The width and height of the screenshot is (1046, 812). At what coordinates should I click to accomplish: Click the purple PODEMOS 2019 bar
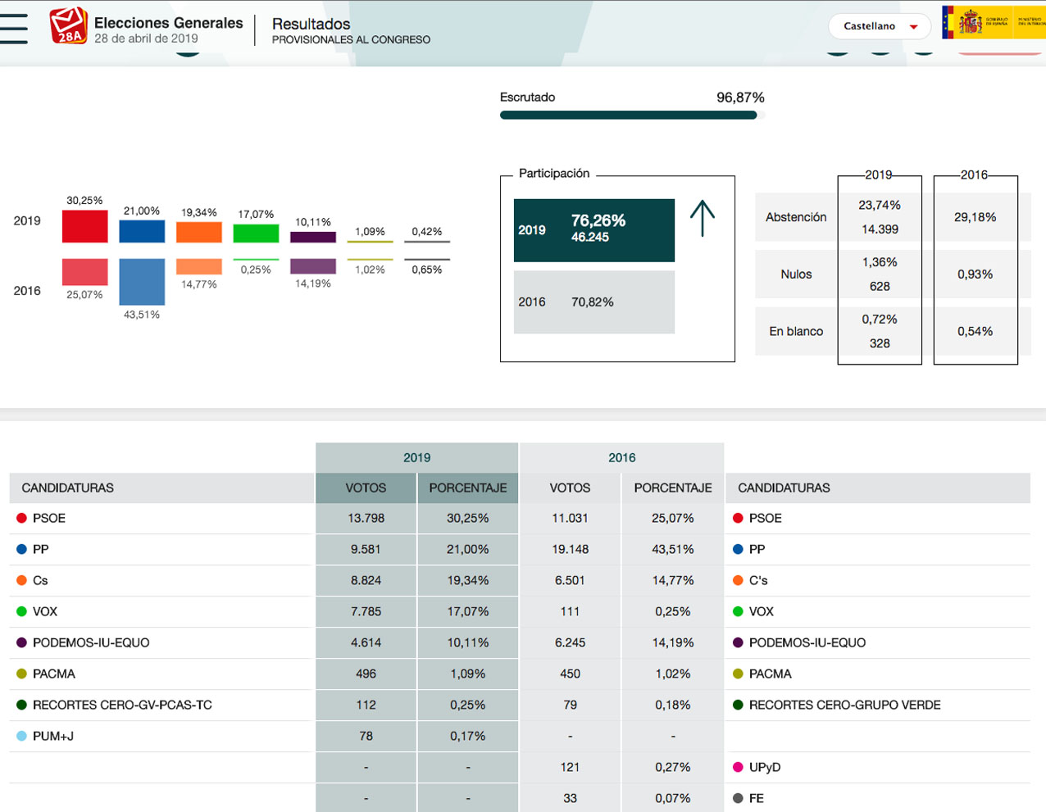tap(313, 238)
